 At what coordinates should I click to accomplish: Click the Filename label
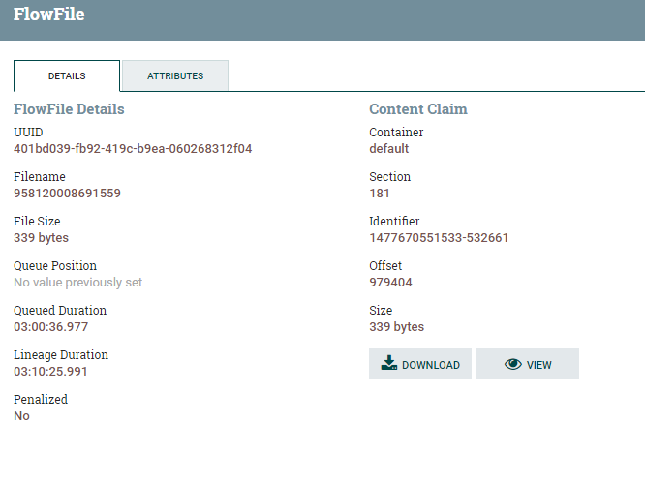pyautogui.click(x=40, y=177)
